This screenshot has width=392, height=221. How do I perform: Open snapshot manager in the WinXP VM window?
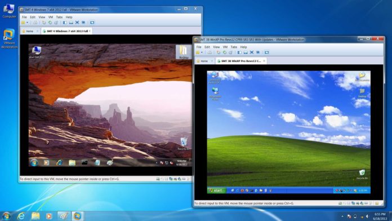click(230, 52)
